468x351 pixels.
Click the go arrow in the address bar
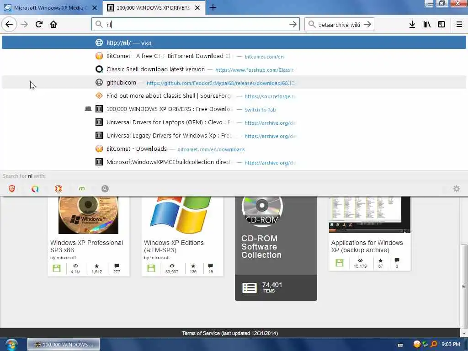click(293, 25)
